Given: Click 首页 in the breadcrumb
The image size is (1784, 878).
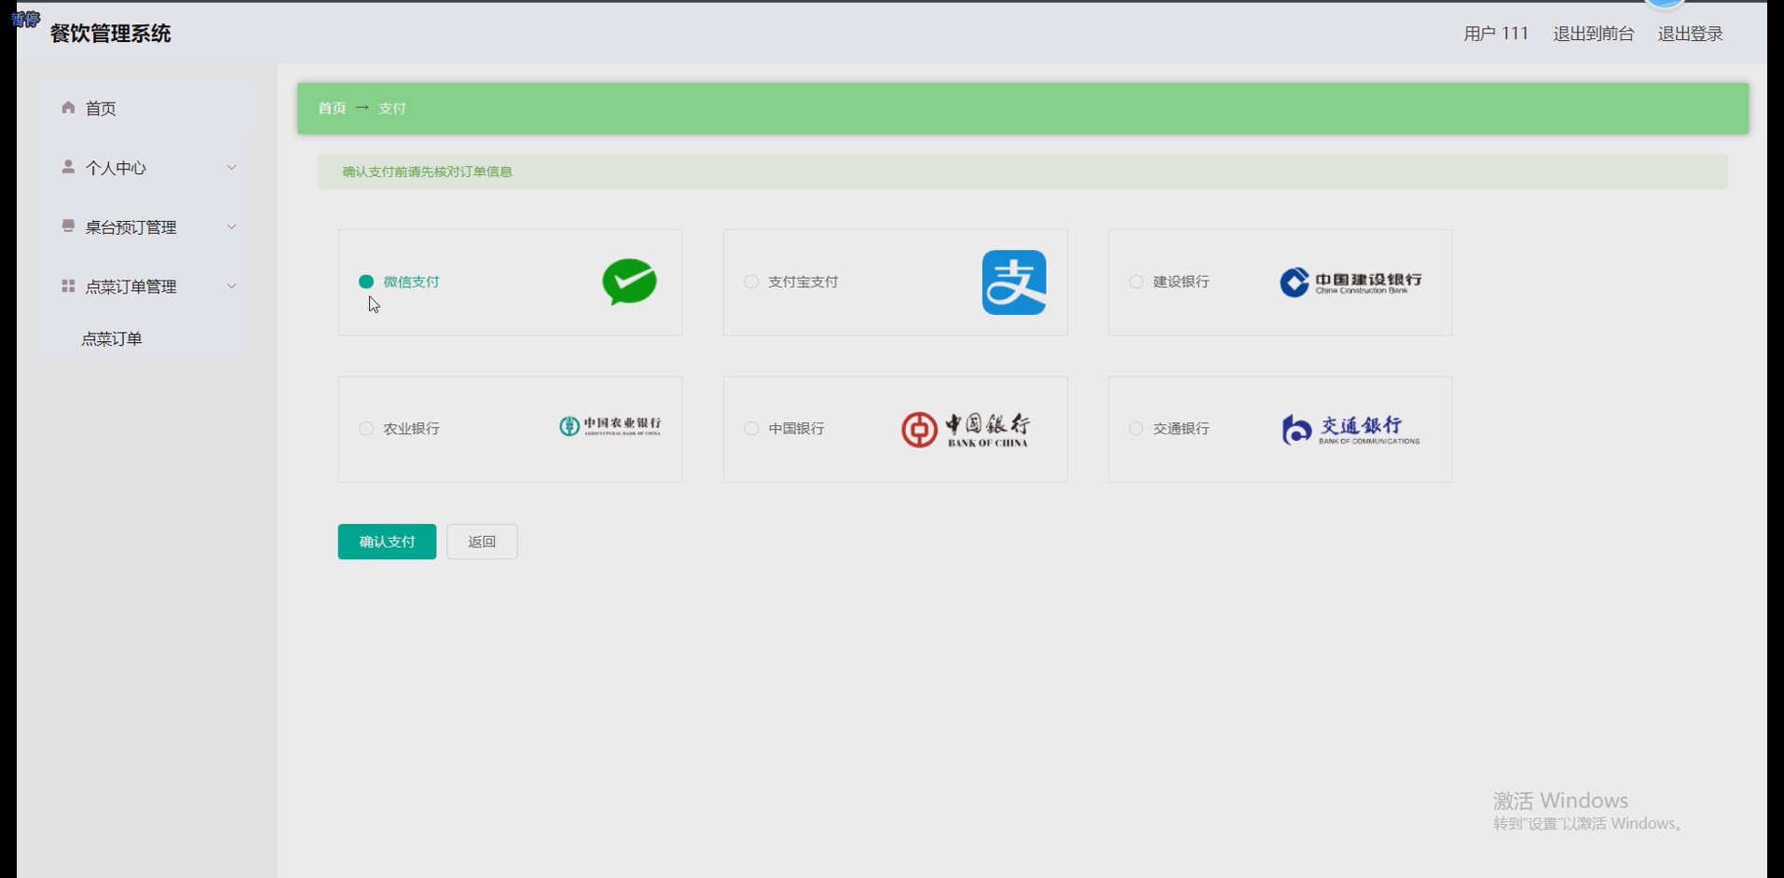Looking at the screenshot, I should pos(332,108).
